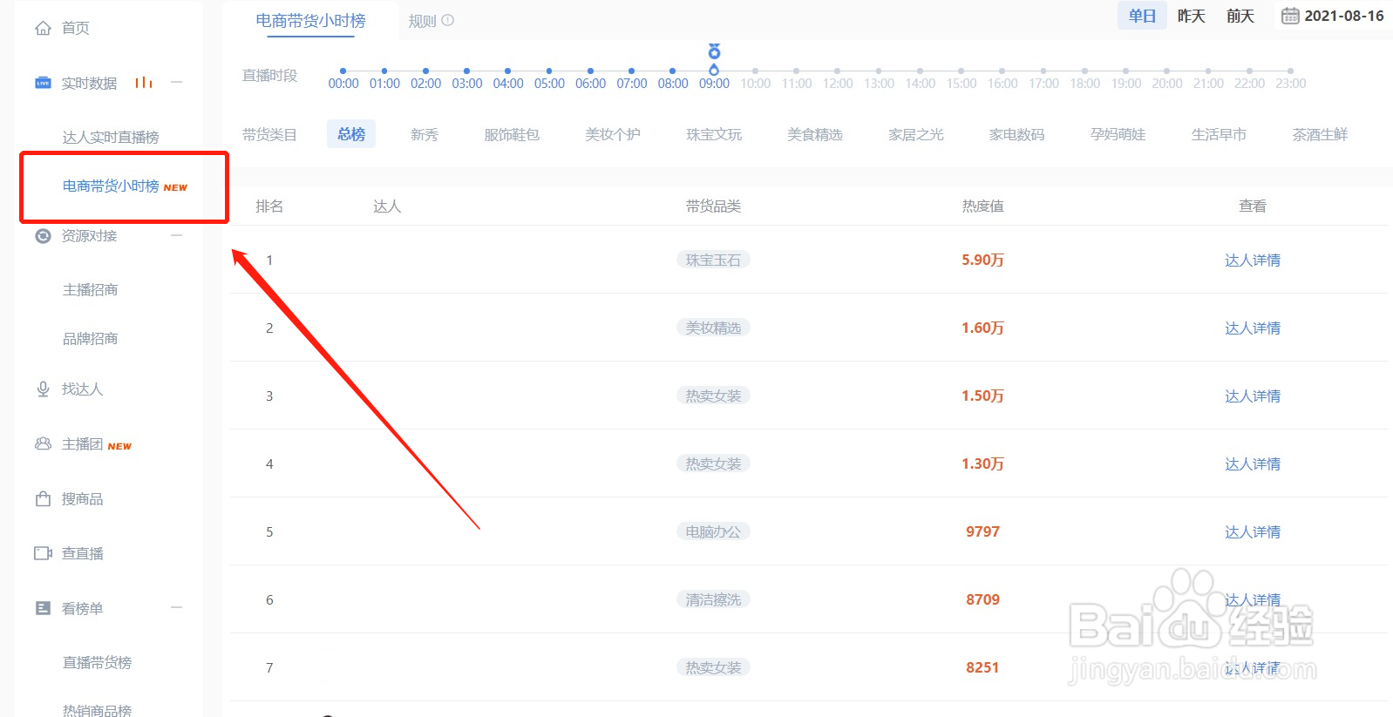
Task: Select the 新秀 category
Action: pos(425,134)
